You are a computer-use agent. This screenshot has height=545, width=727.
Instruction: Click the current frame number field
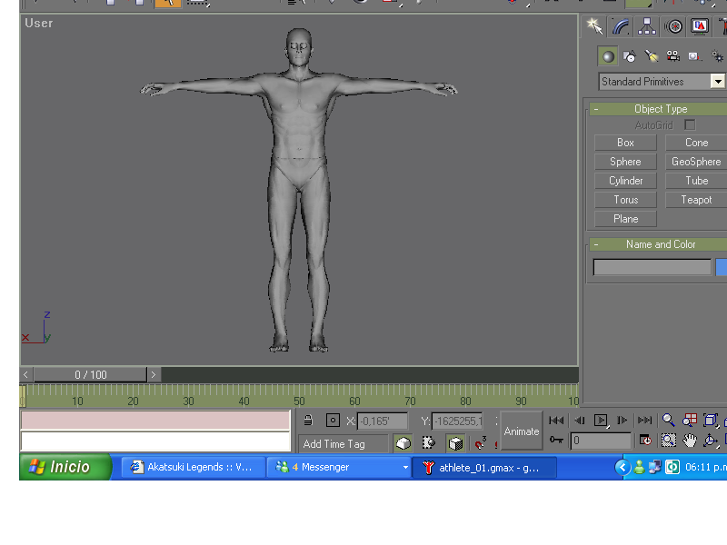point(601,441)
